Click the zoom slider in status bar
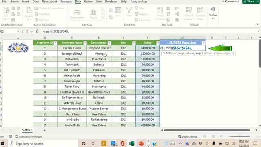 [240, 137]
